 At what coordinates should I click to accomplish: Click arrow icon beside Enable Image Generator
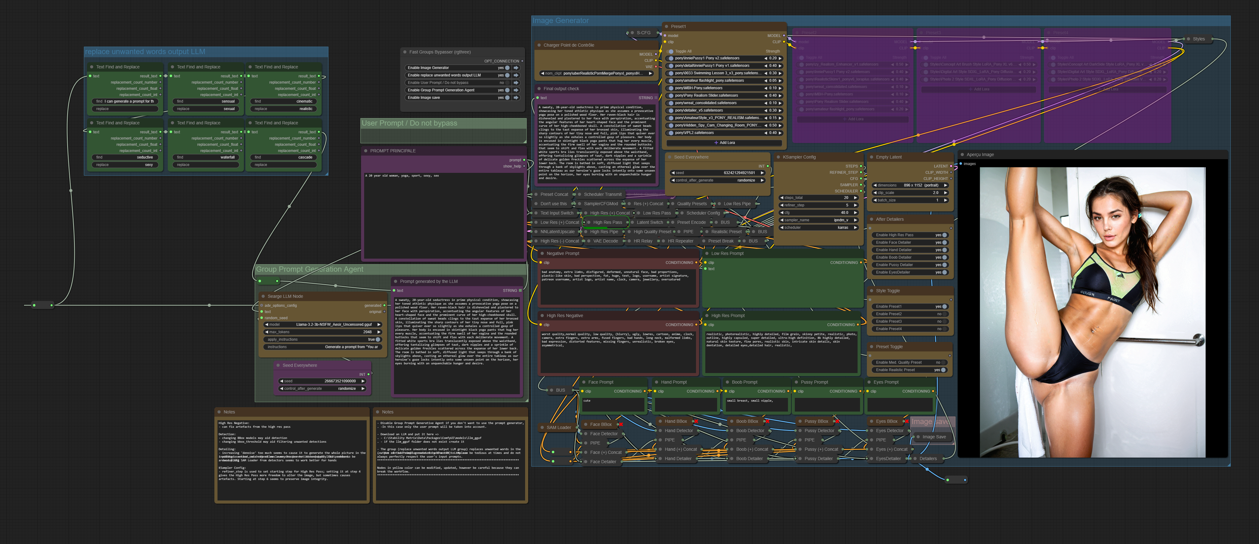point(515,68)
